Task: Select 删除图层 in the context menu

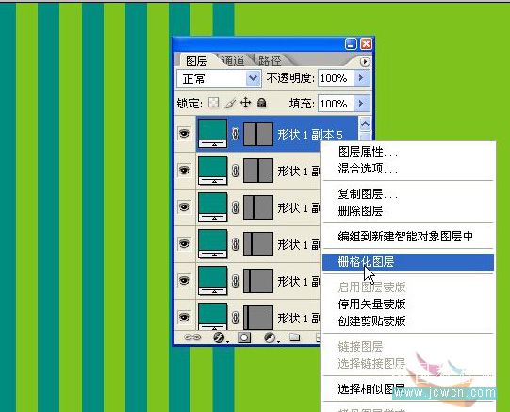Action: (x=360, y=211)
